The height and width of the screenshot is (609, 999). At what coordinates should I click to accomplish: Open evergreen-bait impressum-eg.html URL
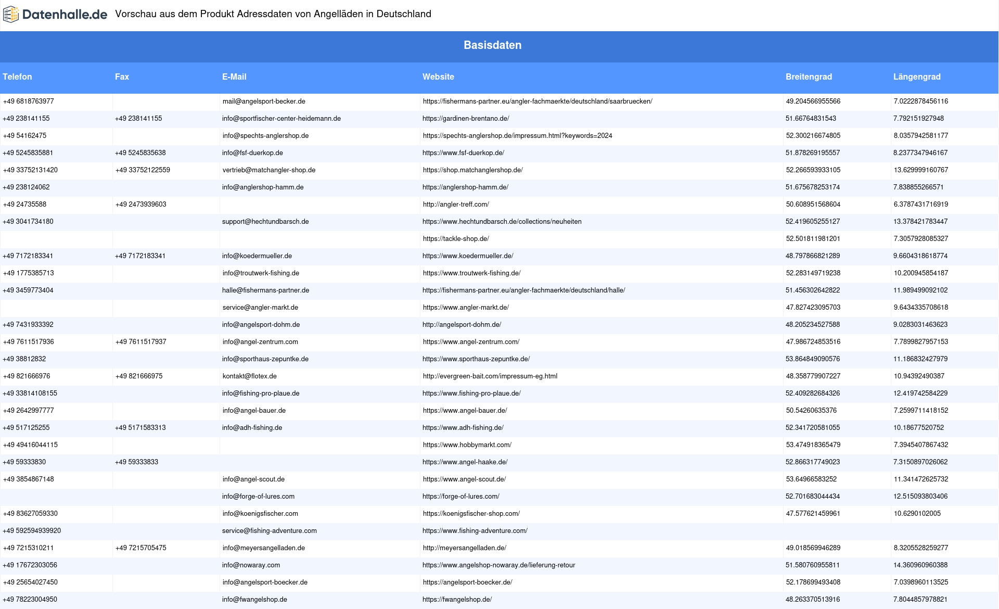(x=490, y=376)
